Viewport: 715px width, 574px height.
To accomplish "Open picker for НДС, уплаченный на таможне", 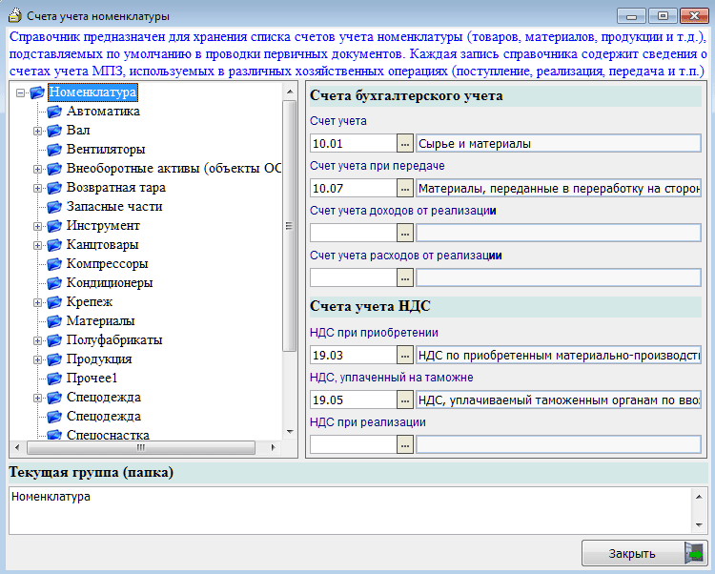I will tap(405, 400).
